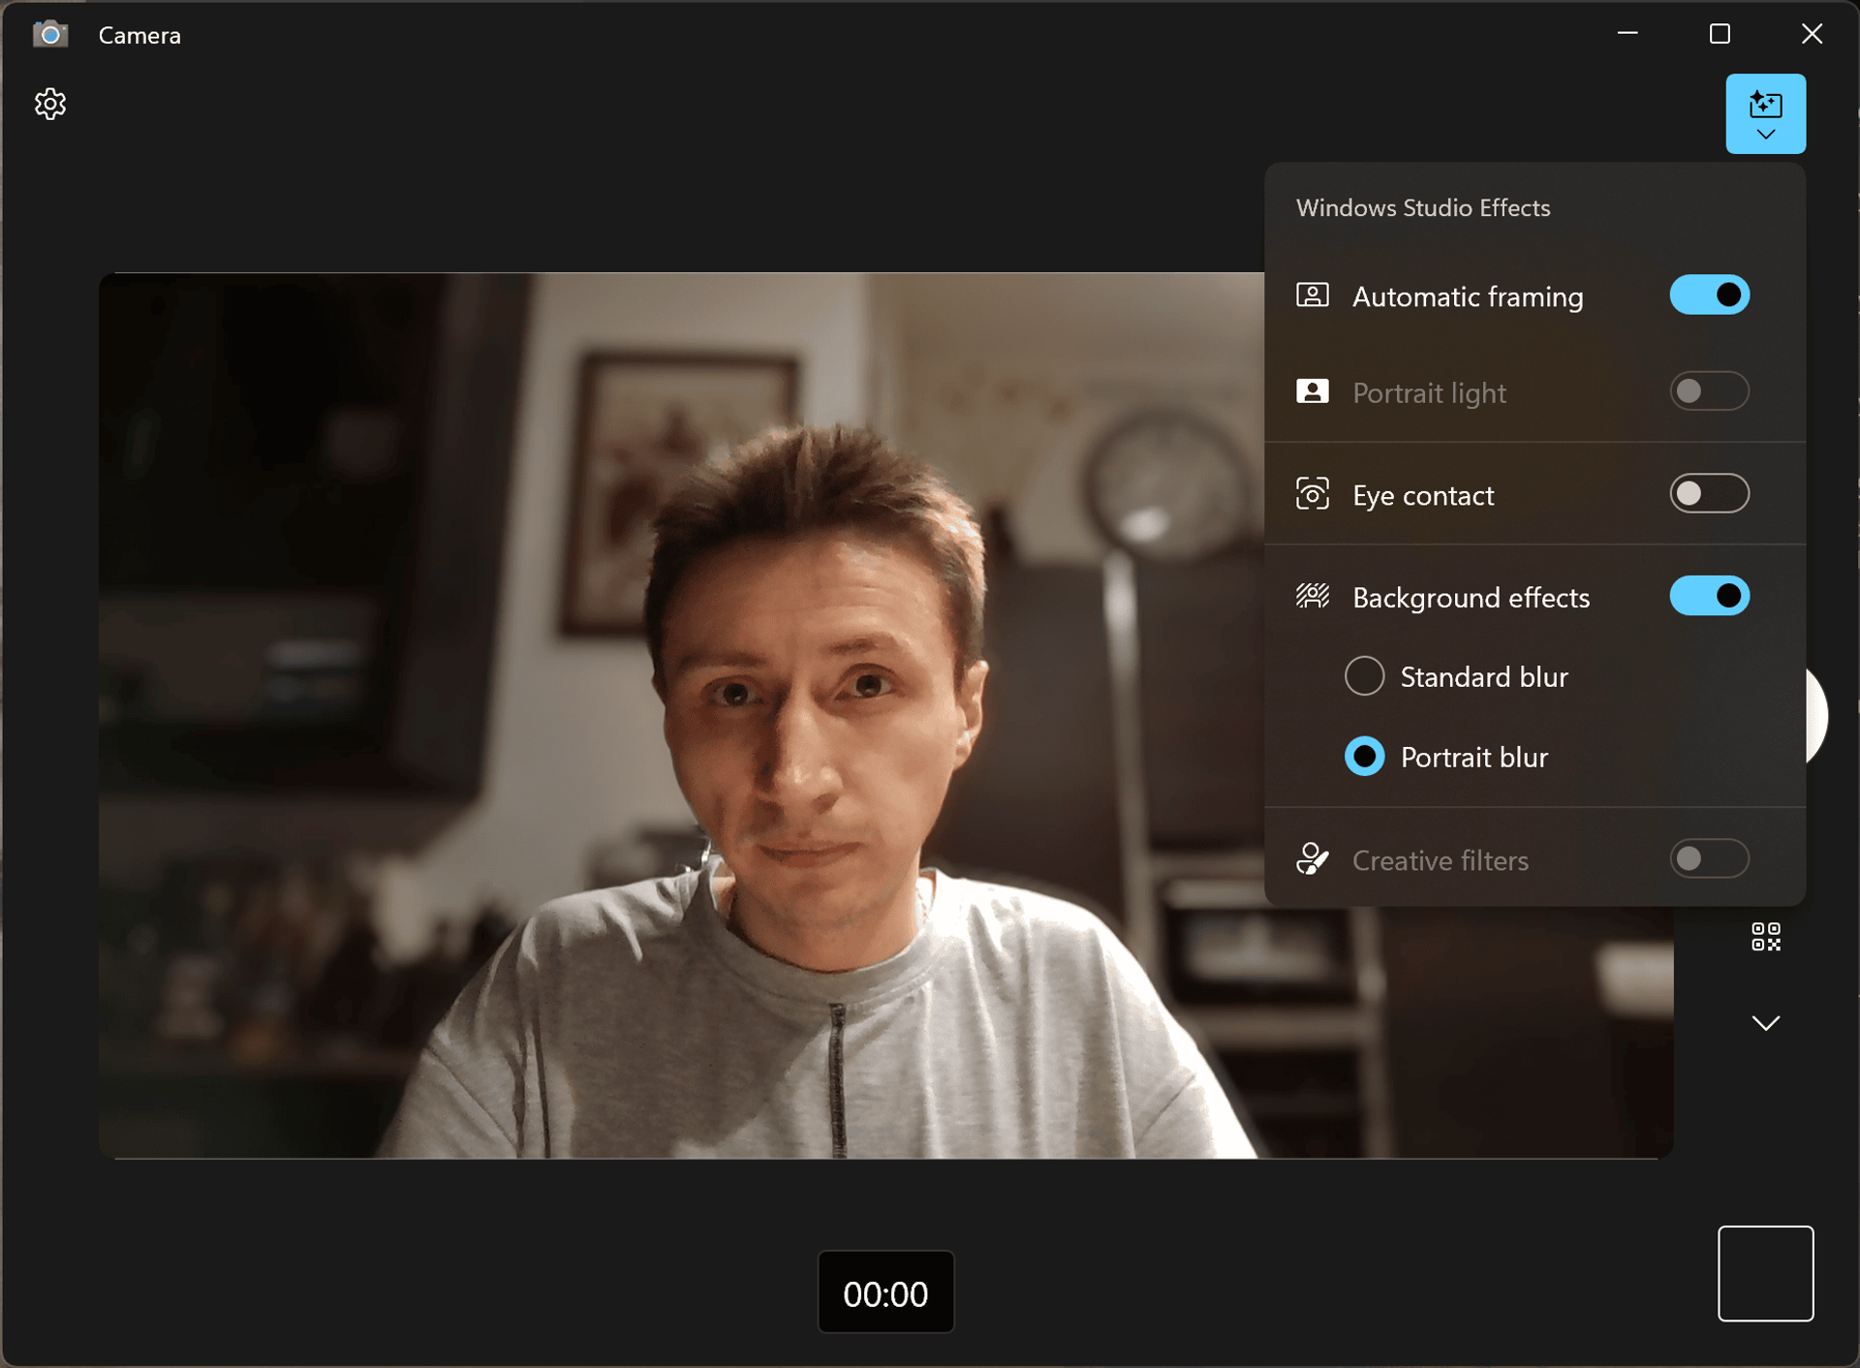Click the Windows Studio Effects heading
The image size is (1860, 1368).
pyautogui.click(x=1422, y=207)
